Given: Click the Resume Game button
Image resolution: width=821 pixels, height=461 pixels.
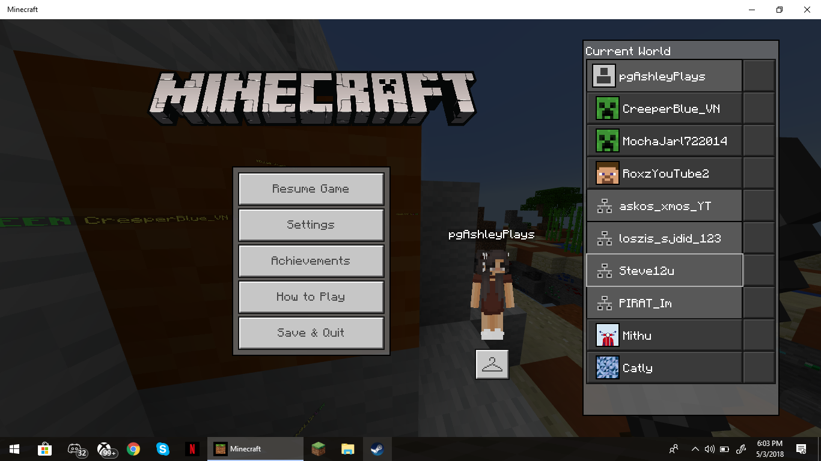Looking at the screenshot, I should [311, 189].
